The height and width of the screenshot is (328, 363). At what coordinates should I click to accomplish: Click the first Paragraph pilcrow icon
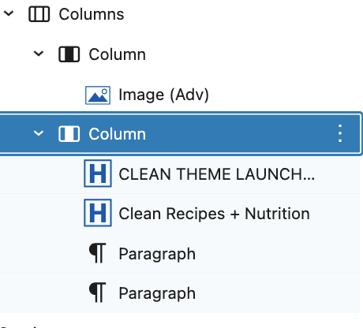click(x=98, y=253)
